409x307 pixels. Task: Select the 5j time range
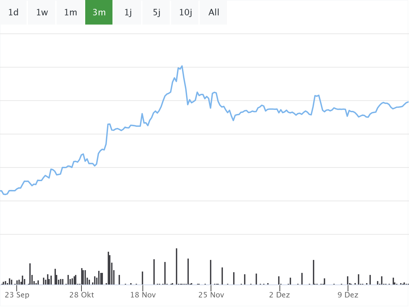tap(156, 13)
